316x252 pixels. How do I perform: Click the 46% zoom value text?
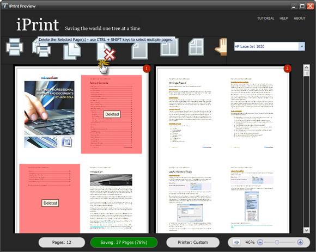(x=250, y=242)
